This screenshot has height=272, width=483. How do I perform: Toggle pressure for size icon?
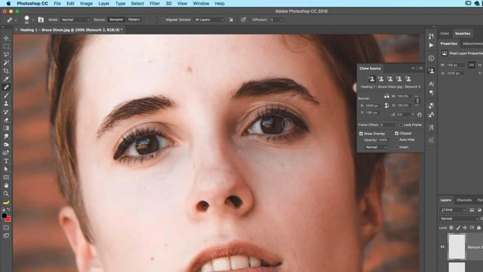(x=243, y=19)
